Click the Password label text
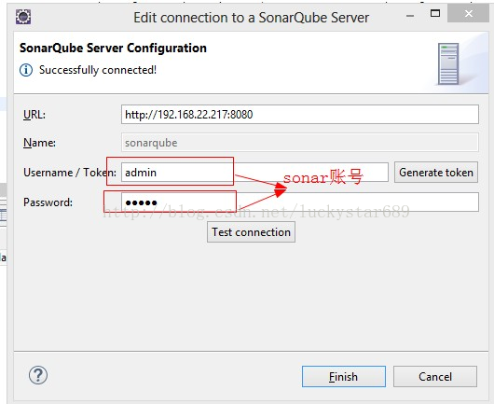 pos(48,202)
